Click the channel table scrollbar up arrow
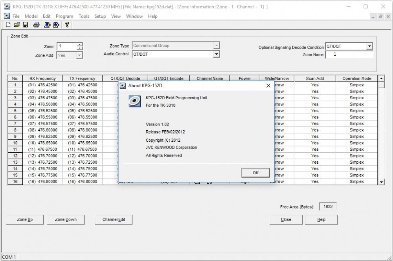393x261 pixels. (381, 78)
